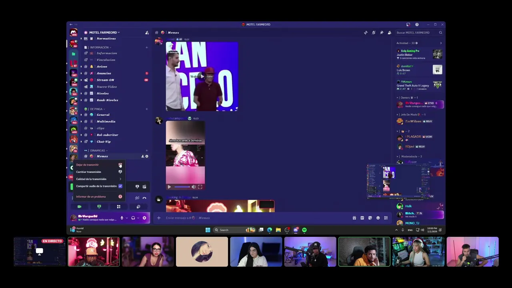The width and height of the screenshot is (512, 288).
Task: Open the Help icon in title bar
Action: (417, 24)
